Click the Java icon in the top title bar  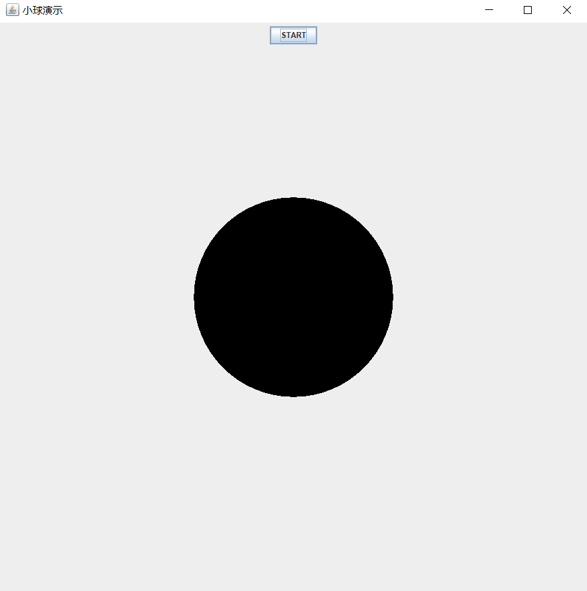pos(13,10)
